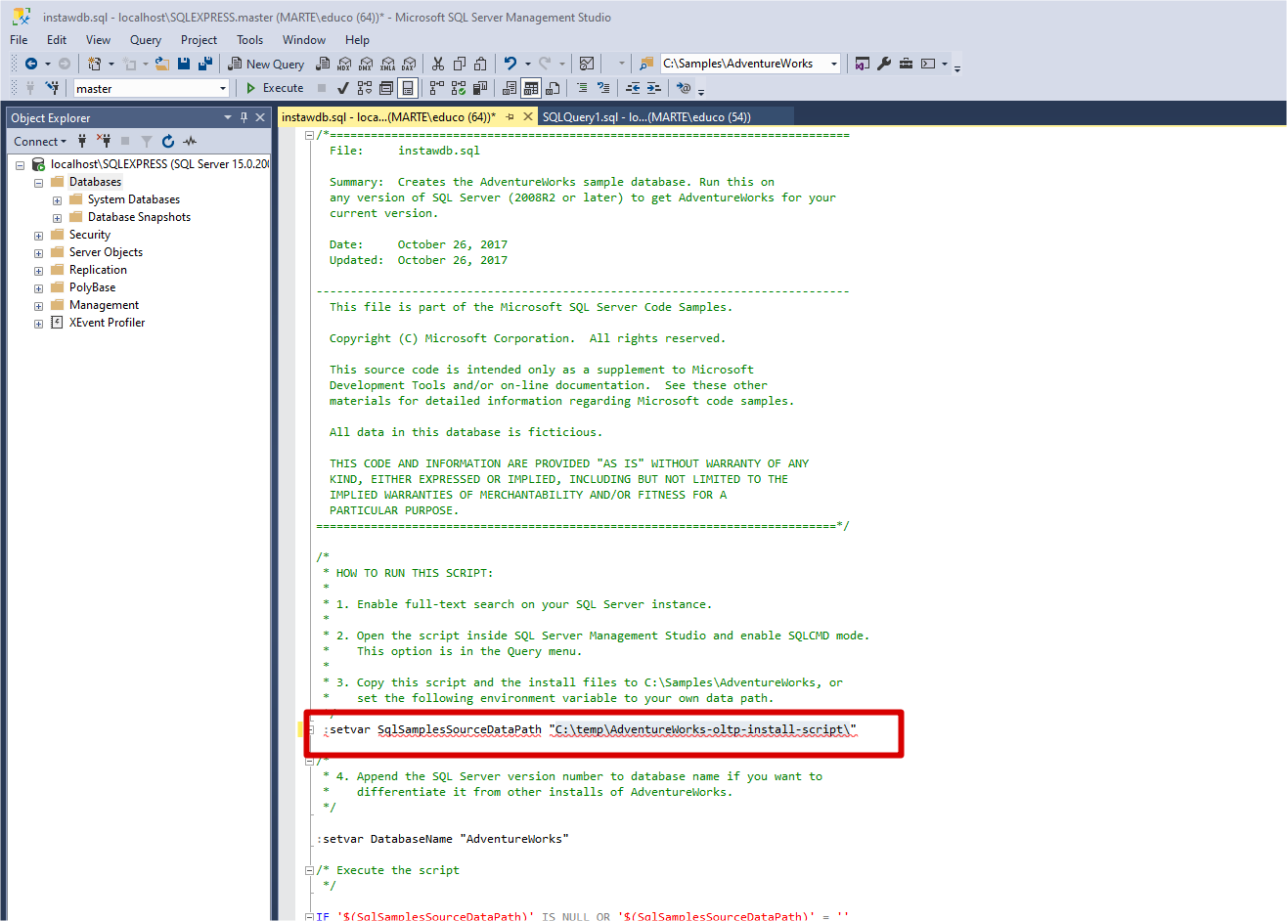Image resolution: width=1287 pixels, height=921 pixels.
Task: Collapse the Databases tree node
Action: pyautogui.click(x=38, y=183)
